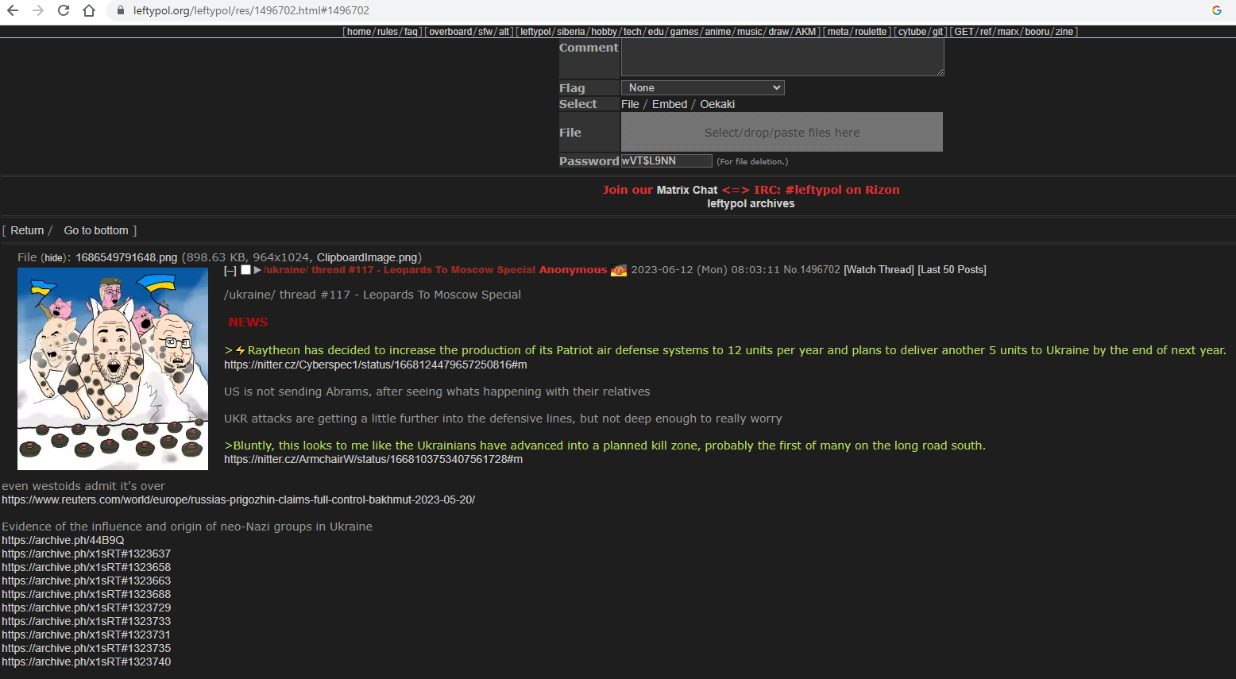Choose Embed in the Select row
Screen dimensions: 1236x679
tap(670, 104)
